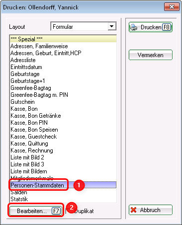Toggle the Duplikat checkbox
182x225 pixels.
click(x=67, y=211)
